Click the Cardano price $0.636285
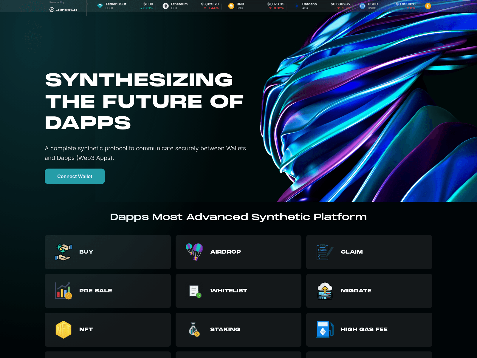 (340, 4)
